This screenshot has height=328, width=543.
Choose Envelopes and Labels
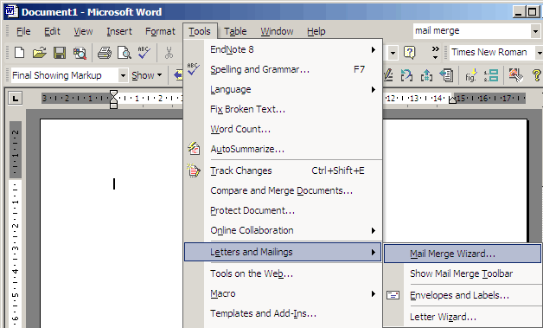[x=463, y=295]
